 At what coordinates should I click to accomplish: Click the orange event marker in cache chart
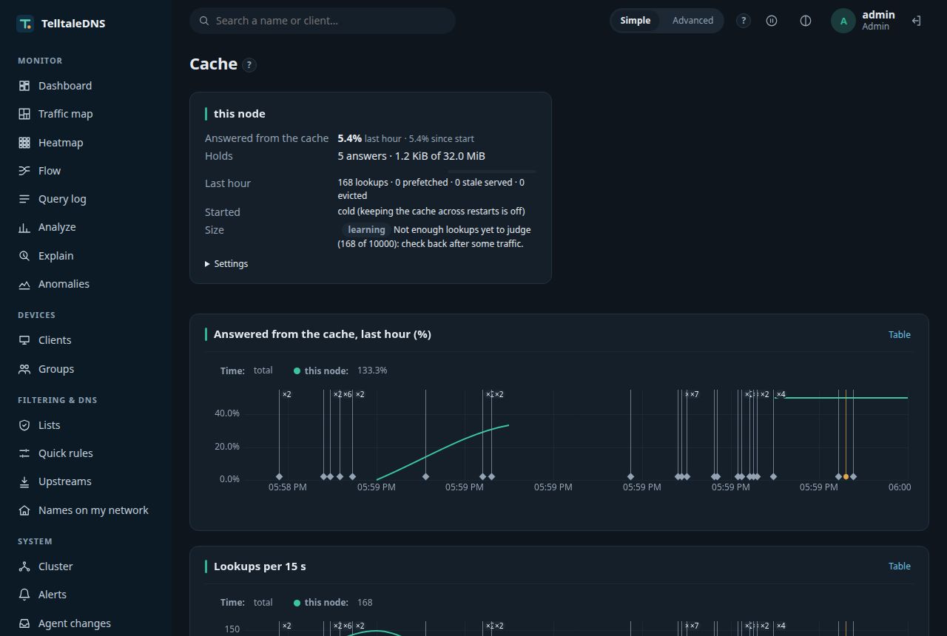[846, 477]
